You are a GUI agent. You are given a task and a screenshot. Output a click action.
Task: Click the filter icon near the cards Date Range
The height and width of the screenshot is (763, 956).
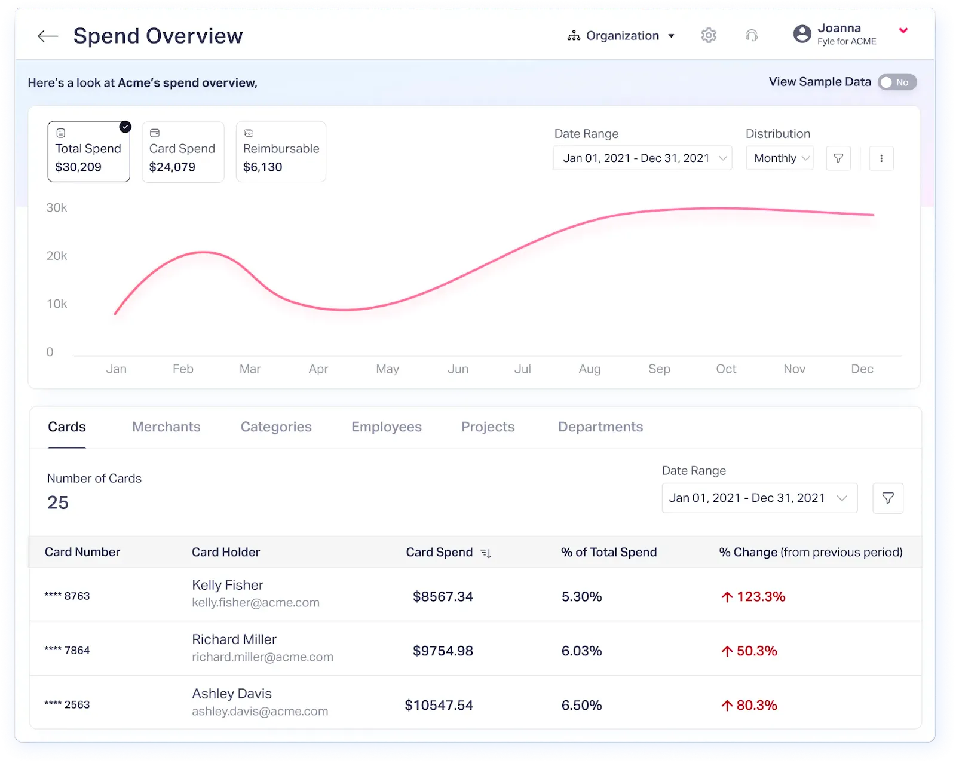point(888,498)
